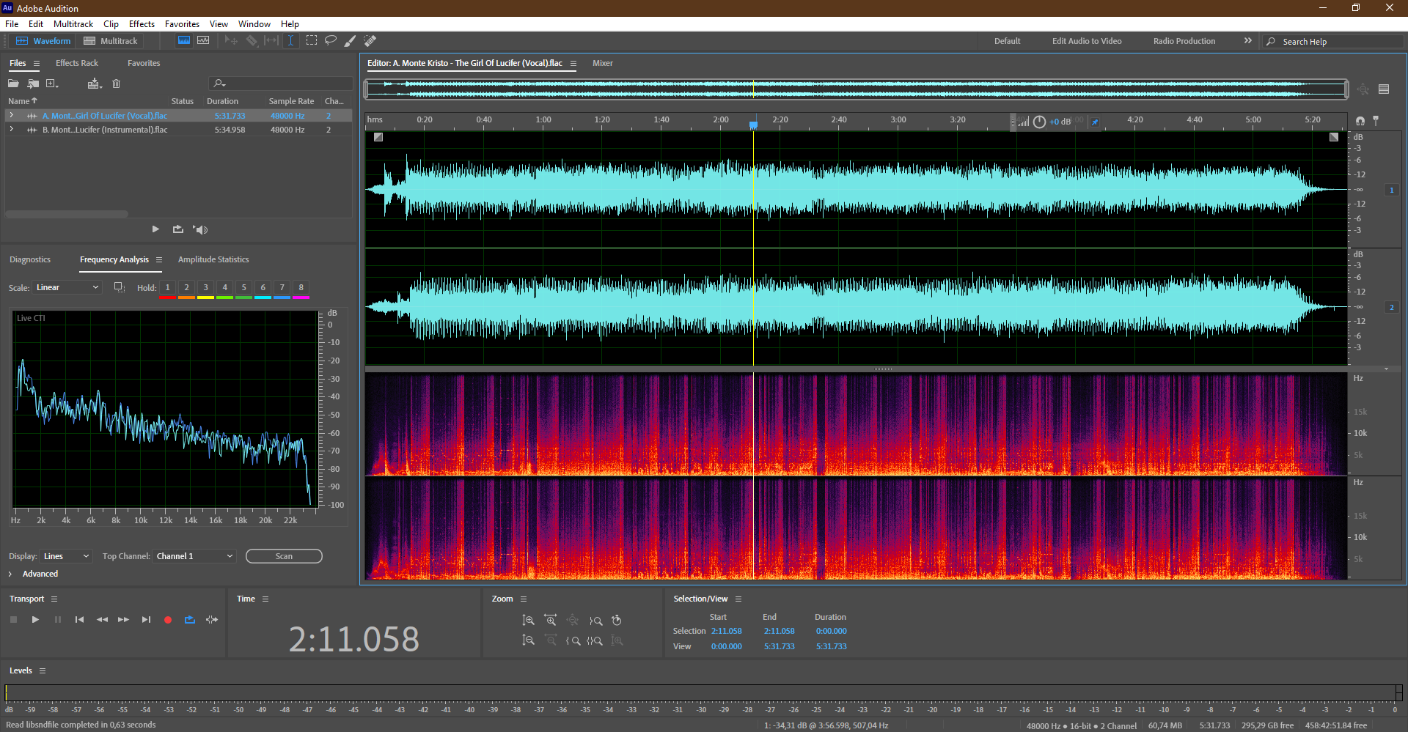Move playhead to previous marker
The height and width of the screenshot is (732, 1408).
click(x=79, y=620)
